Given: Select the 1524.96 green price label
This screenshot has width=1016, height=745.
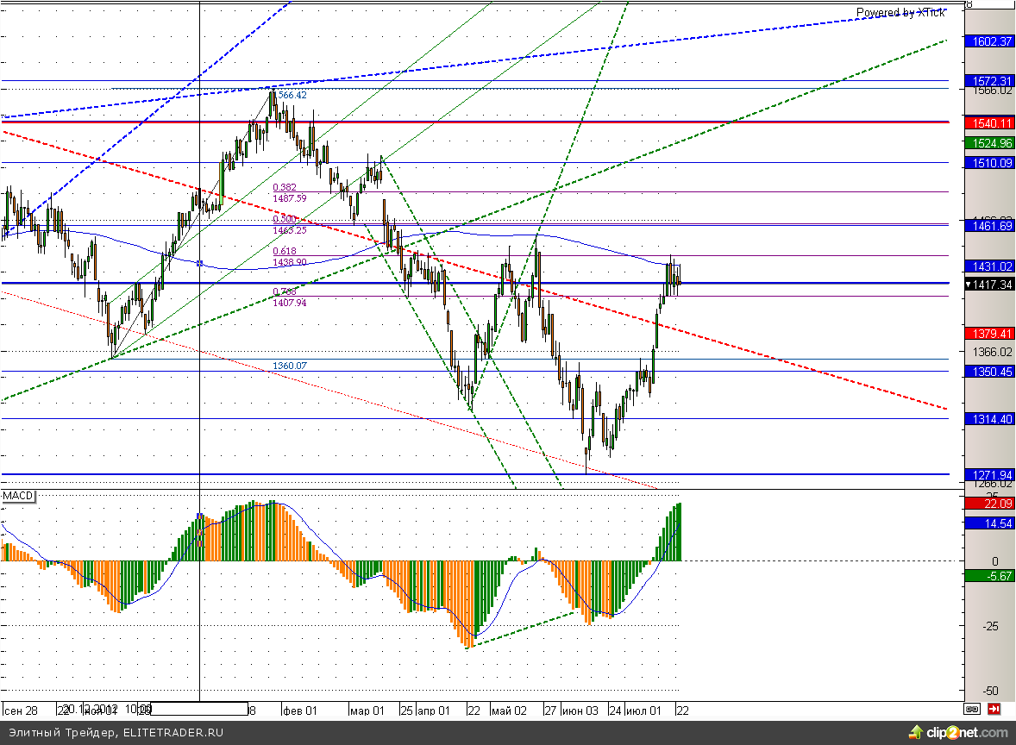Looking at the screenshot, I should (991, 143).
